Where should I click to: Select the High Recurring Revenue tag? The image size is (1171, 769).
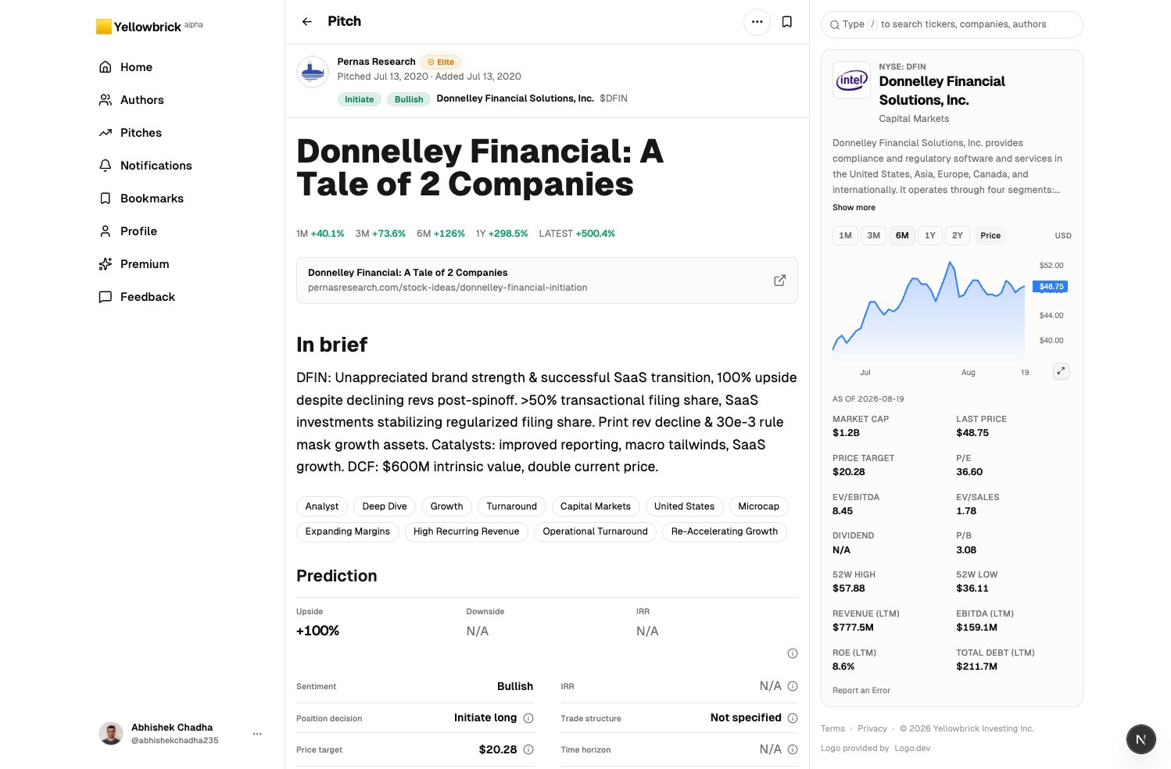tap(467, 531)
